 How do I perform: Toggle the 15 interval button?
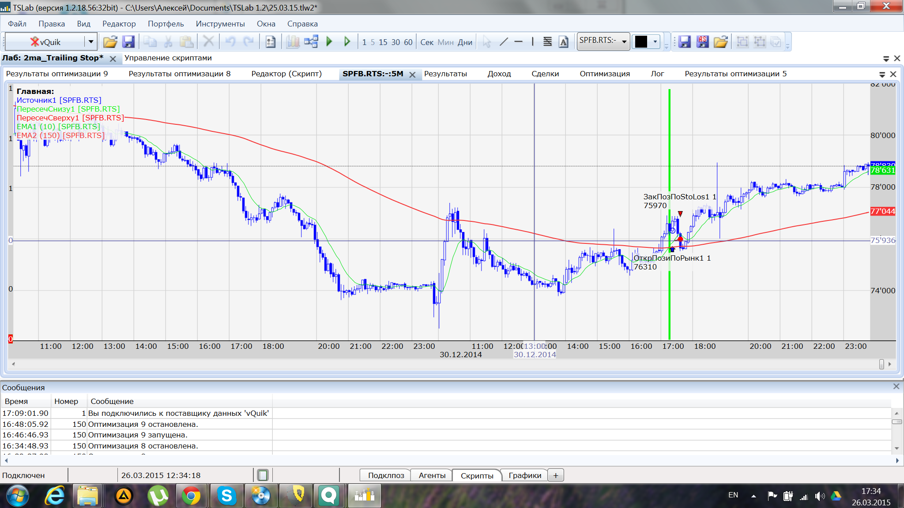pyautogui.click(x=383, y=42)
